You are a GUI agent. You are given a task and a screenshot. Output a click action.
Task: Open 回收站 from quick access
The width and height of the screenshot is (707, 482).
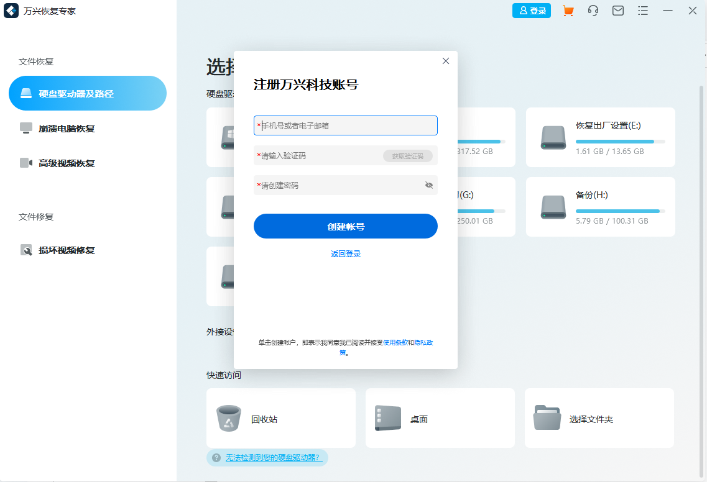pyautogui.click(x=280, y=418)
